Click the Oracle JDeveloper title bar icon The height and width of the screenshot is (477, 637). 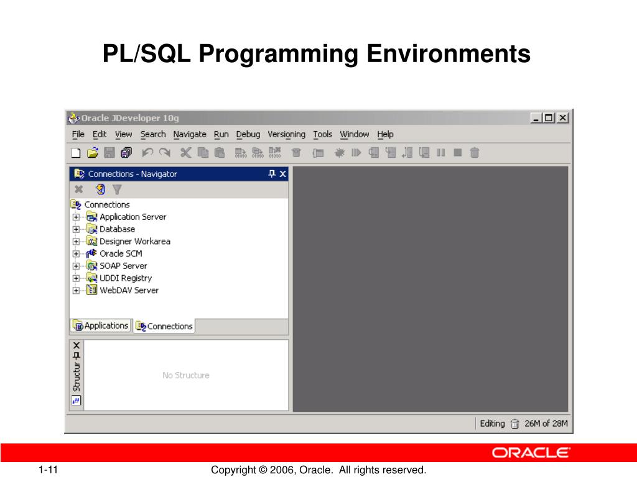[73, 118]
